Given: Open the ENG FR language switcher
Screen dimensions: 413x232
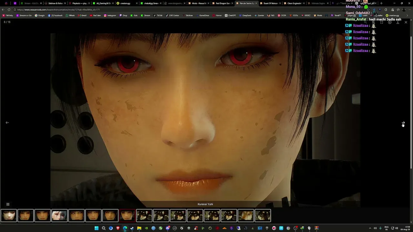Looking at the screenshot, I should pyautogui.click(x=387, y=228).
